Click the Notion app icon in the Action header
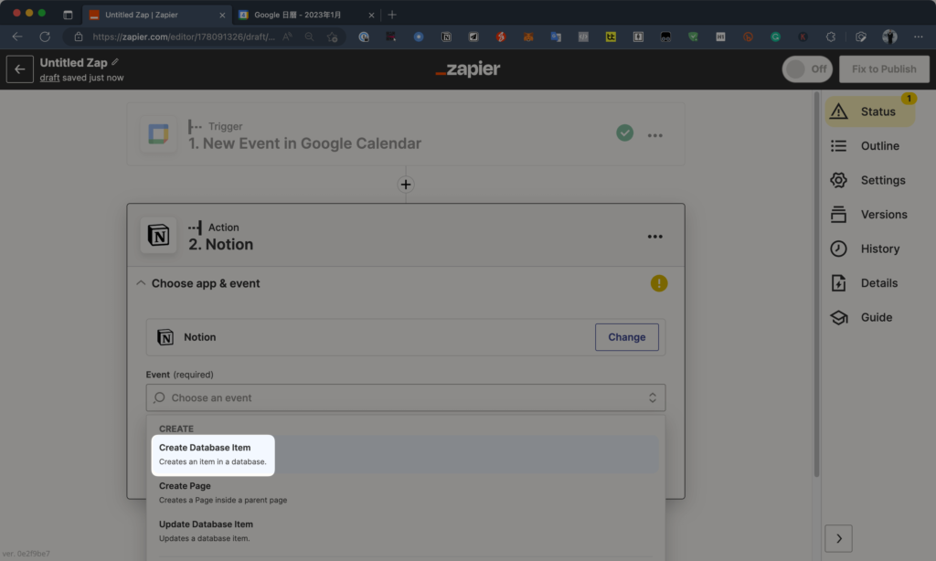 tap(158, 235)
